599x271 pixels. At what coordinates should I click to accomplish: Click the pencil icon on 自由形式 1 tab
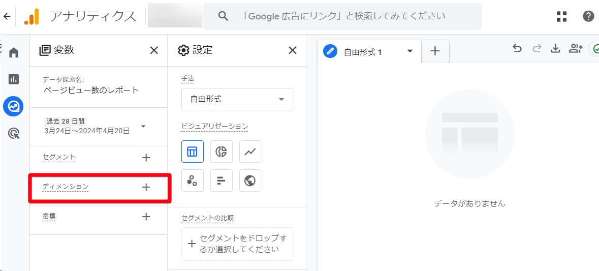point(330,51)
